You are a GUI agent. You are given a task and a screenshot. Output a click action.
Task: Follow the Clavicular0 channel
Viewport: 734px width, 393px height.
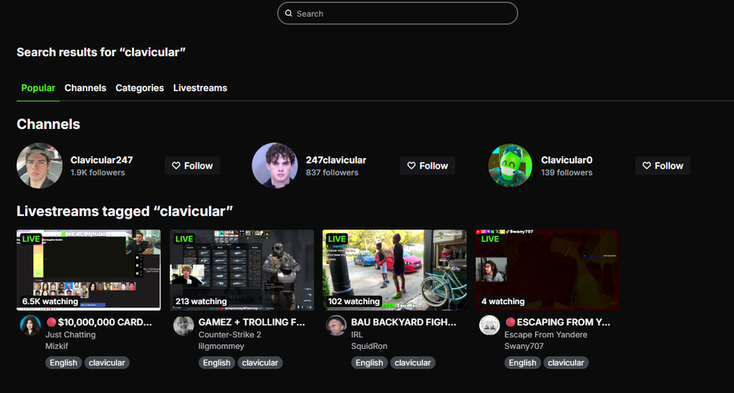662,166
